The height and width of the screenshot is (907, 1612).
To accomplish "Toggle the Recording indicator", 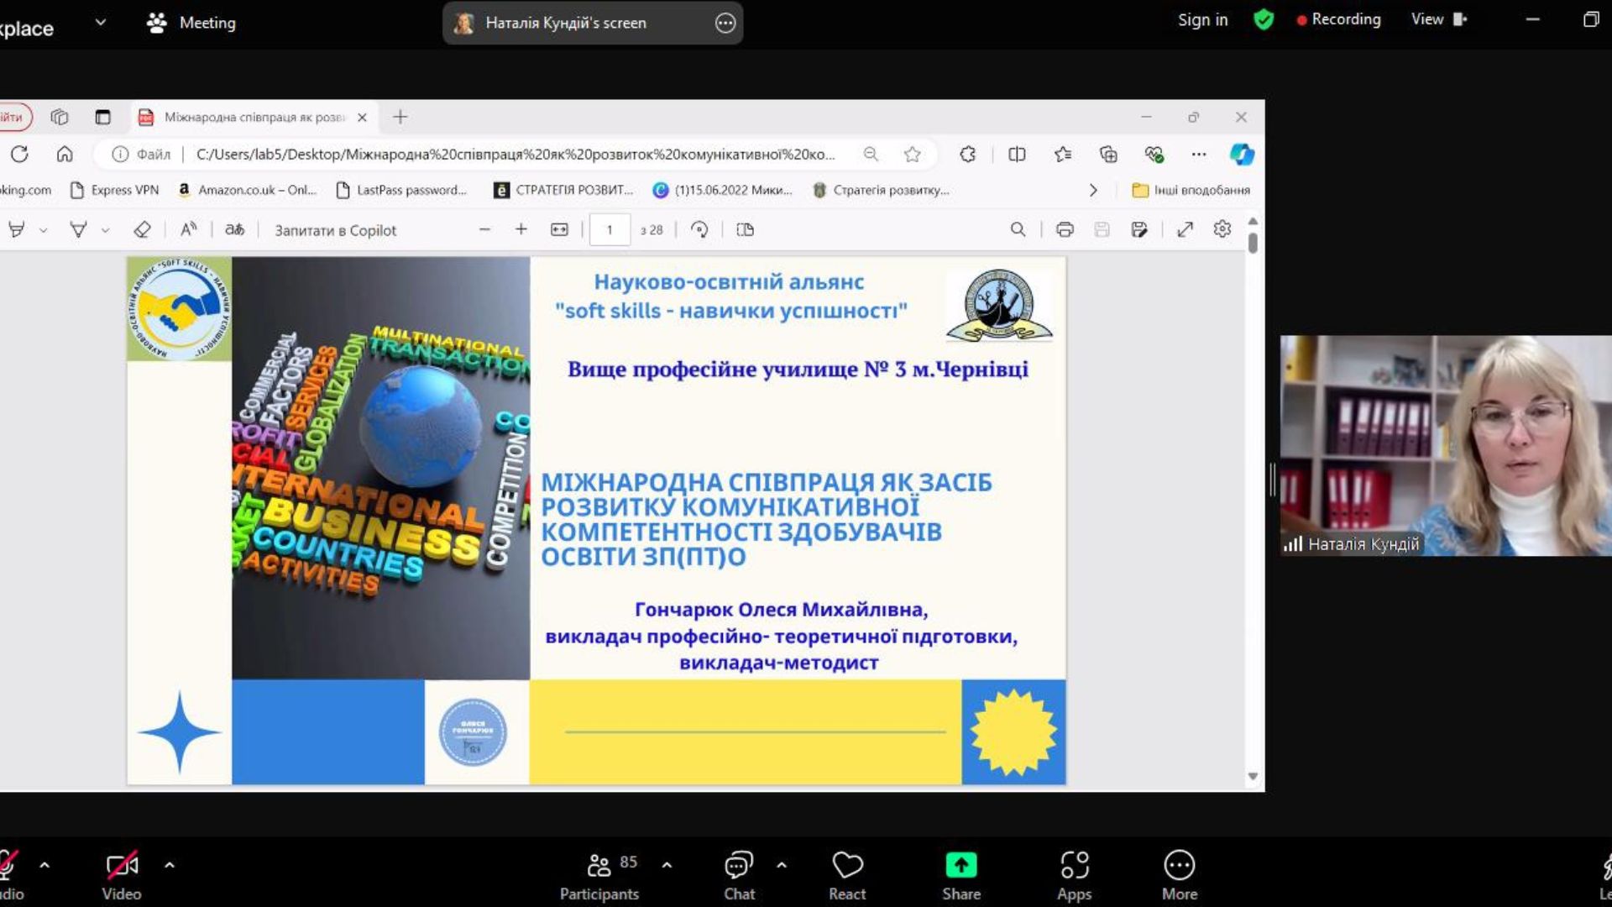I will tap(1338, 19).
